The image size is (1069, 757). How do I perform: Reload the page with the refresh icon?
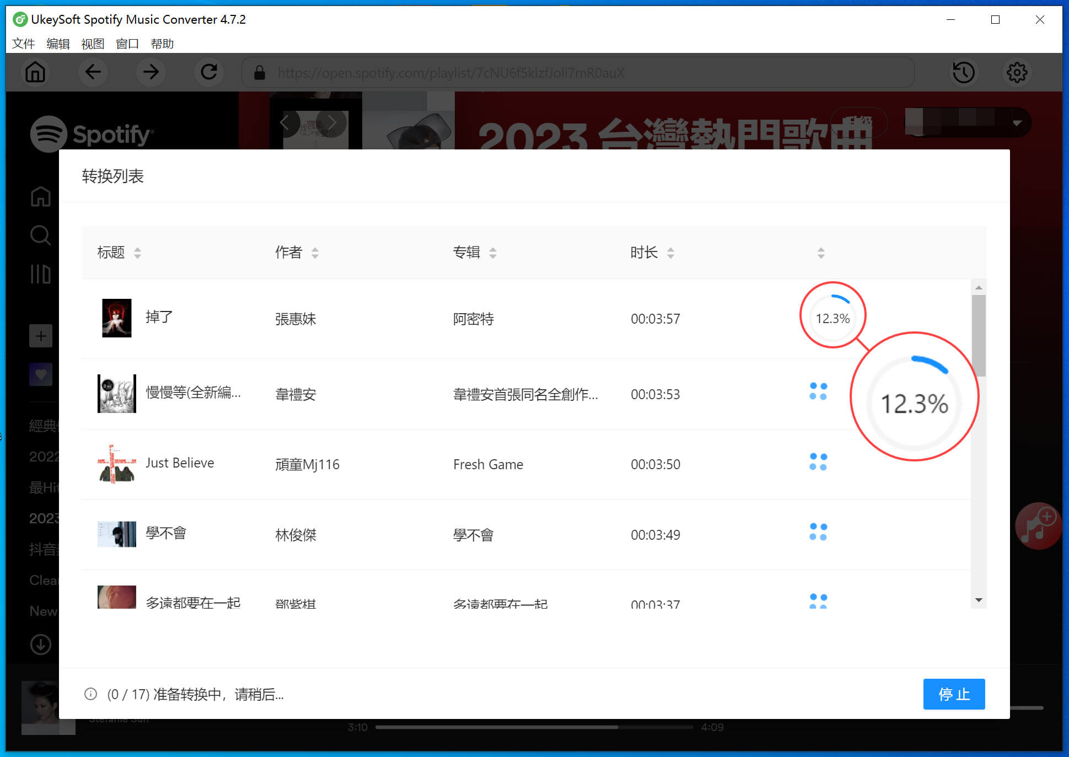click(209, 72)
